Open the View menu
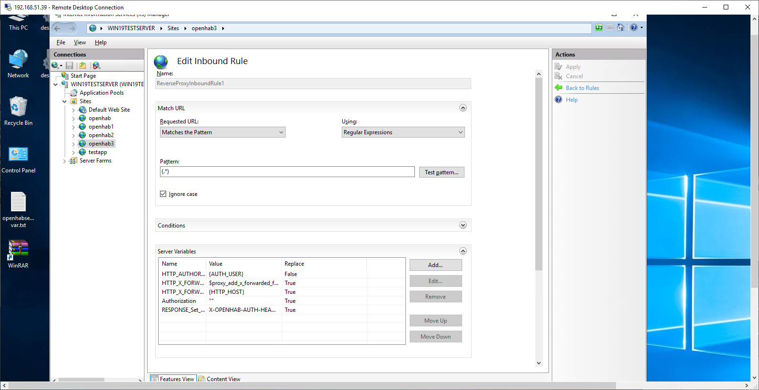This screenshot has width=759, height=390. (80, 42)
